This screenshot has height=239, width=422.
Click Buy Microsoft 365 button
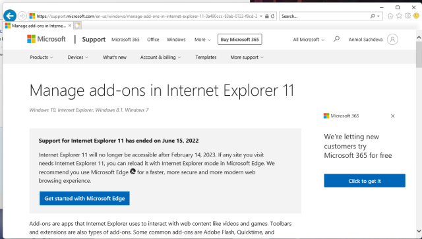240,40
